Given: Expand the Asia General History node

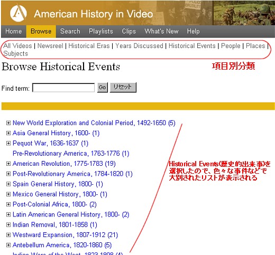Looking at the screenshot, I should (8, 133).
